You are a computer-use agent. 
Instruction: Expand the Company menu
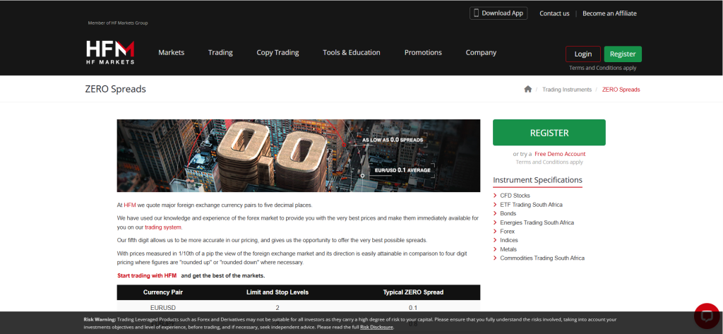pos(481,52)
